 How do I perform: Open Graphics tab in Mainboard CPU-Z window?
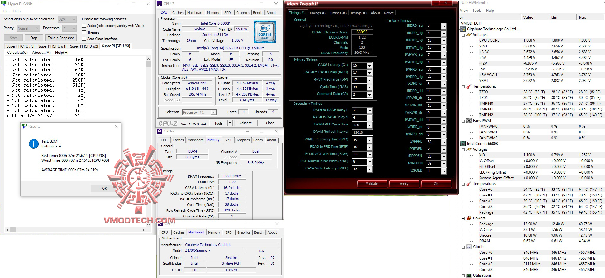[244, 232]
